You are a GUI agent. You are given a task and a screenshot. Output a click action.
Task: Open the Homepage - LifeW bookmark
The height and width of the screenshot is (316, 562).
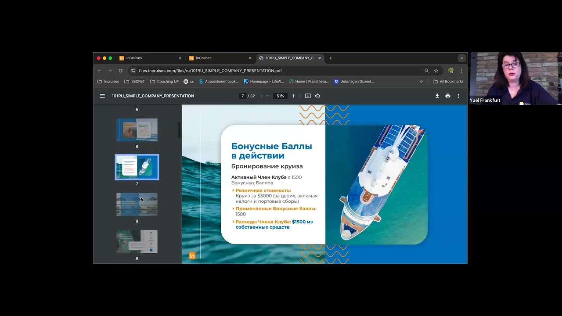(264, 82)
